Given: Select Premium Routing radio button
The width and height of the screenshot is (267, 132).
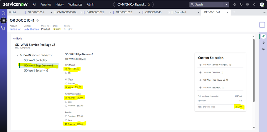Looking at the screenshot, I should 66,116.
